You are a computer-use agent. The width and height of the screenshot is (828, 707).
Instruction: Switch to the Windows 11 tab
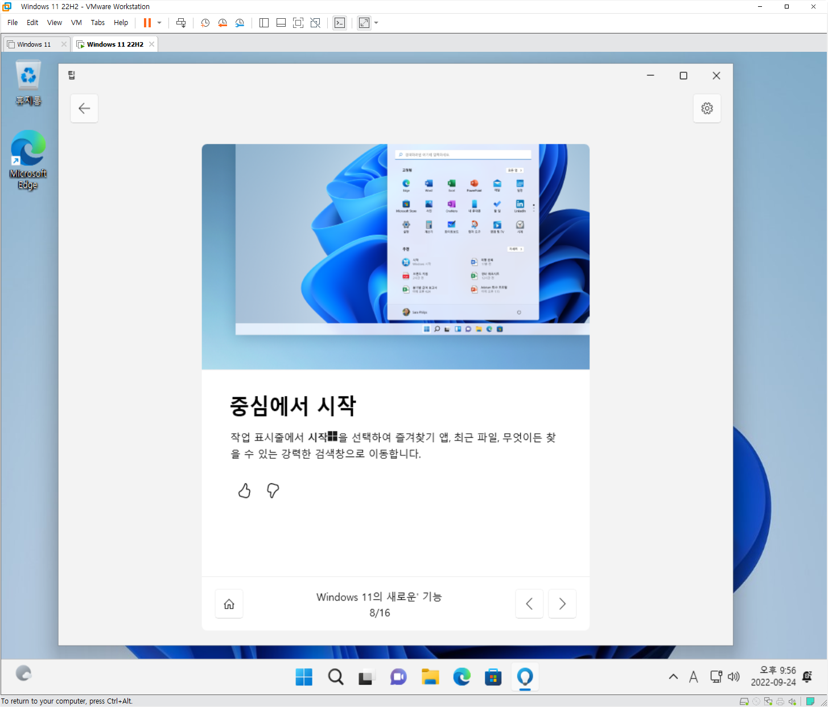point(34,44)
